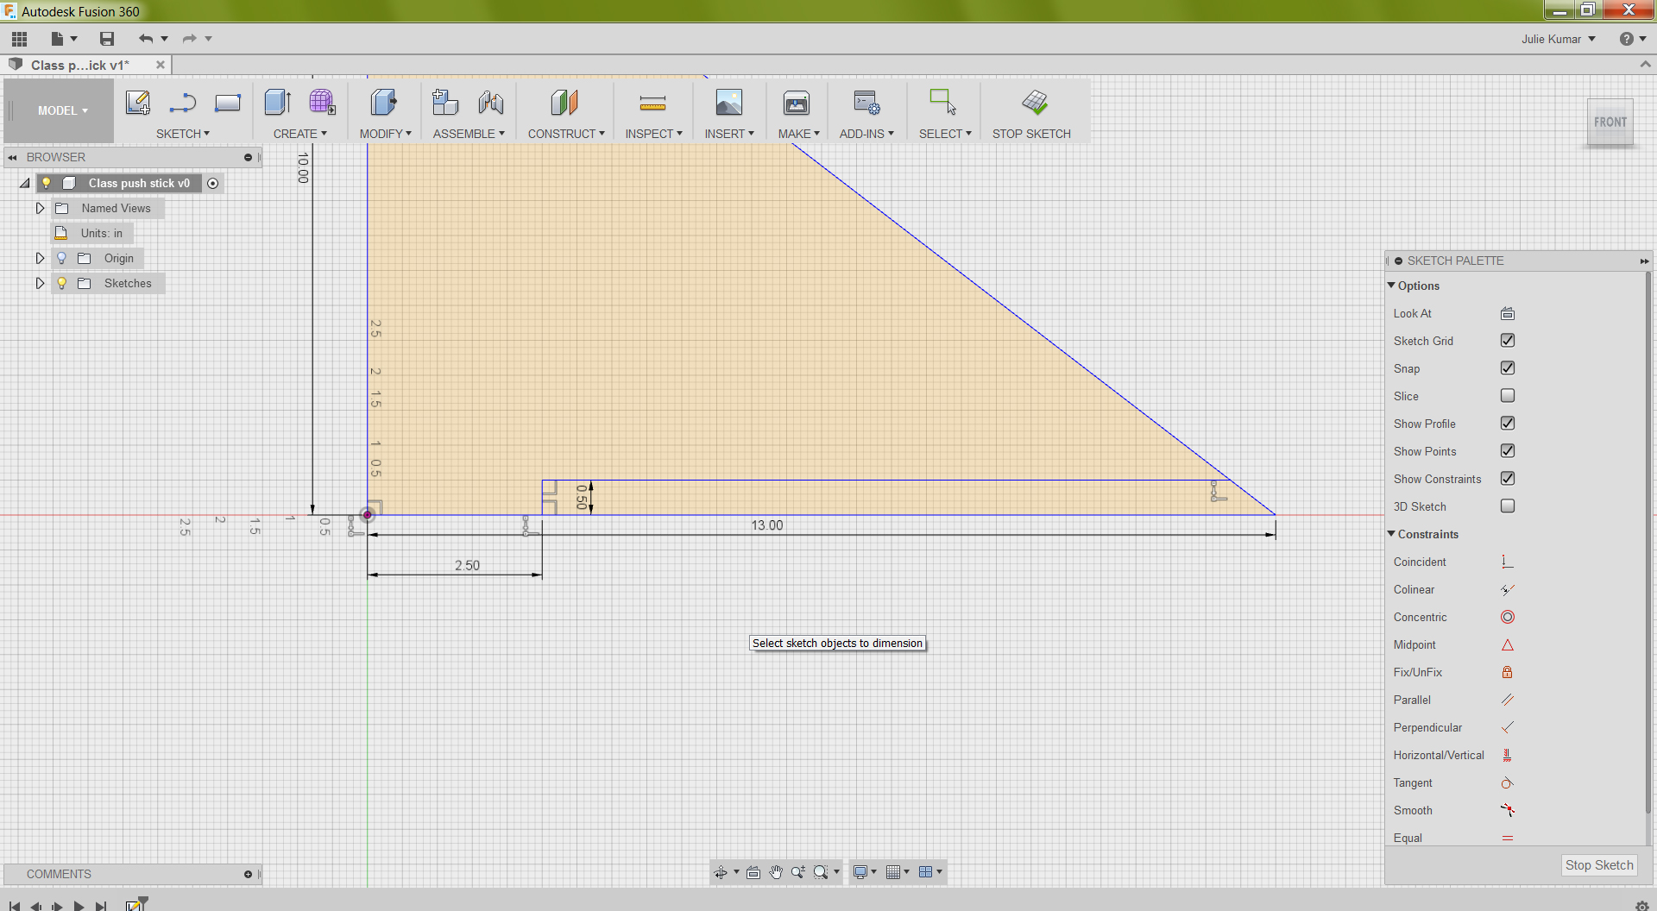This screenshot has height=911, width=1657.
Task: Open the SKETCH menu
Action: [x=183, y=134]
